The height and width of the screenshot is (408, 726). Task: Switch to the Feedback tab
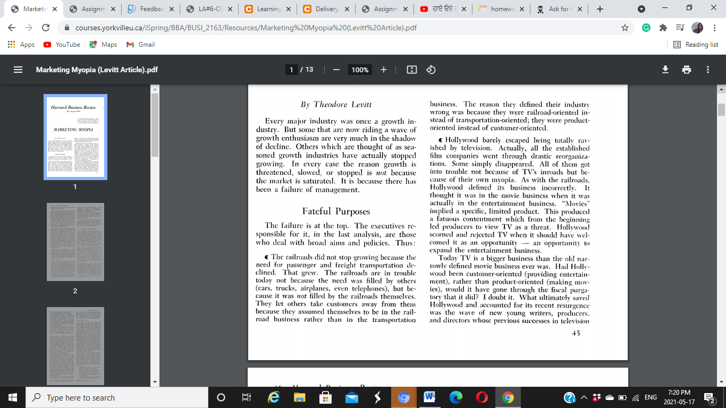pyautogui.click(x=147, y=9)
